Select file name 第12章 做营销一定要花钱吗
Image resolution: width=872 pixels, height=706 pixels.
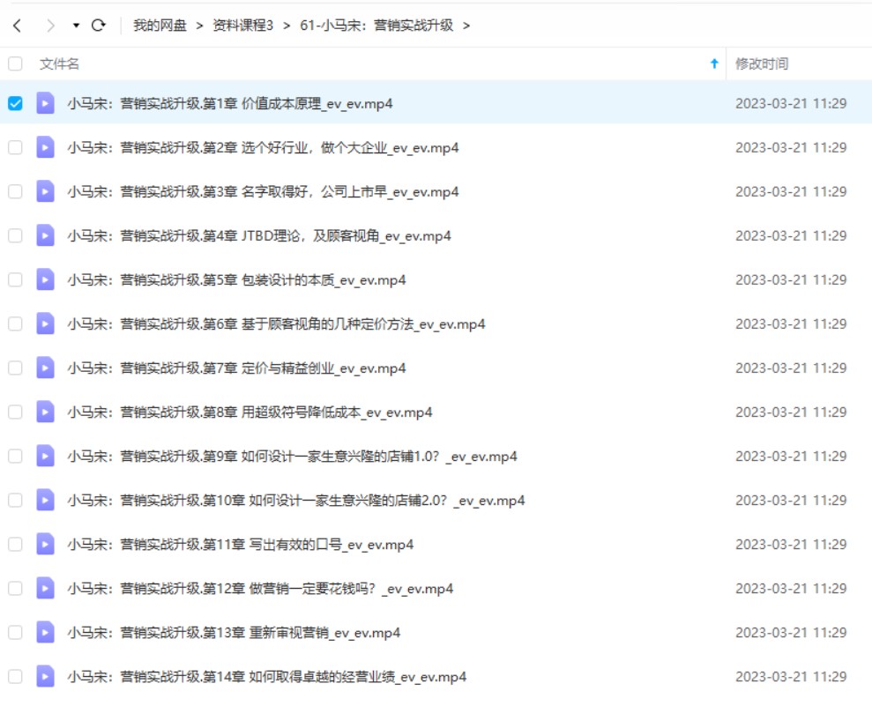261,589
